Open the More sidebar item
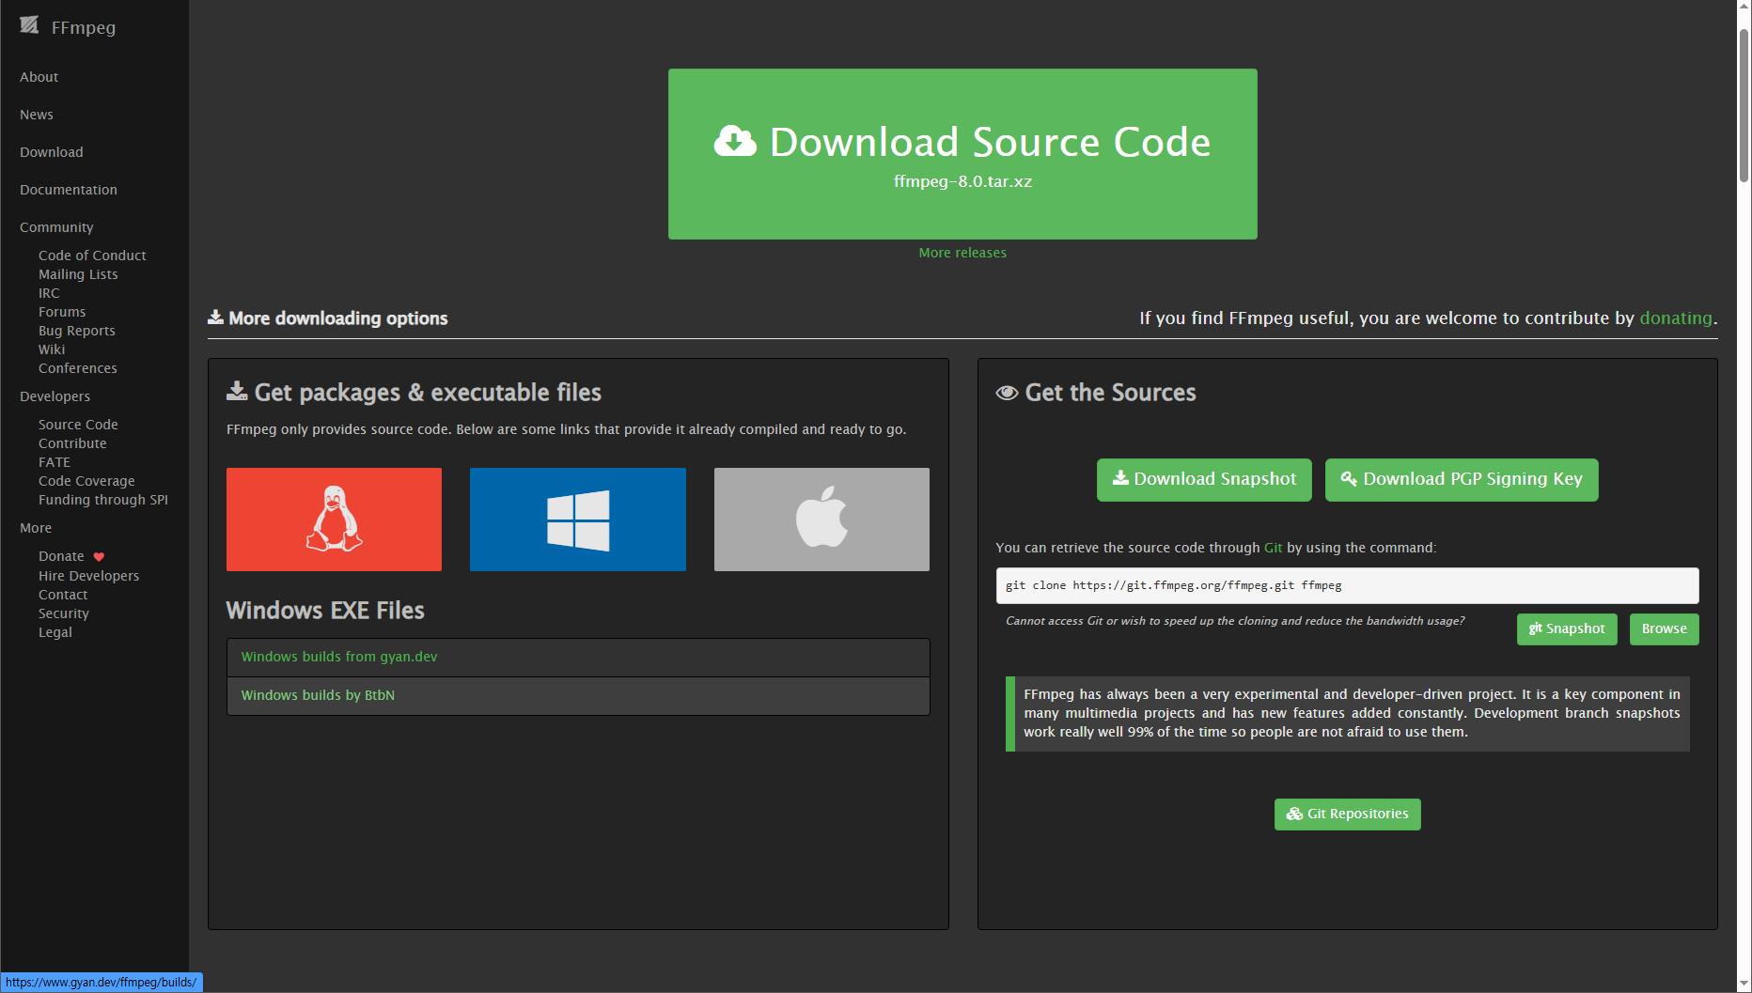1752x993 pixels. click(x=36, y=528)
